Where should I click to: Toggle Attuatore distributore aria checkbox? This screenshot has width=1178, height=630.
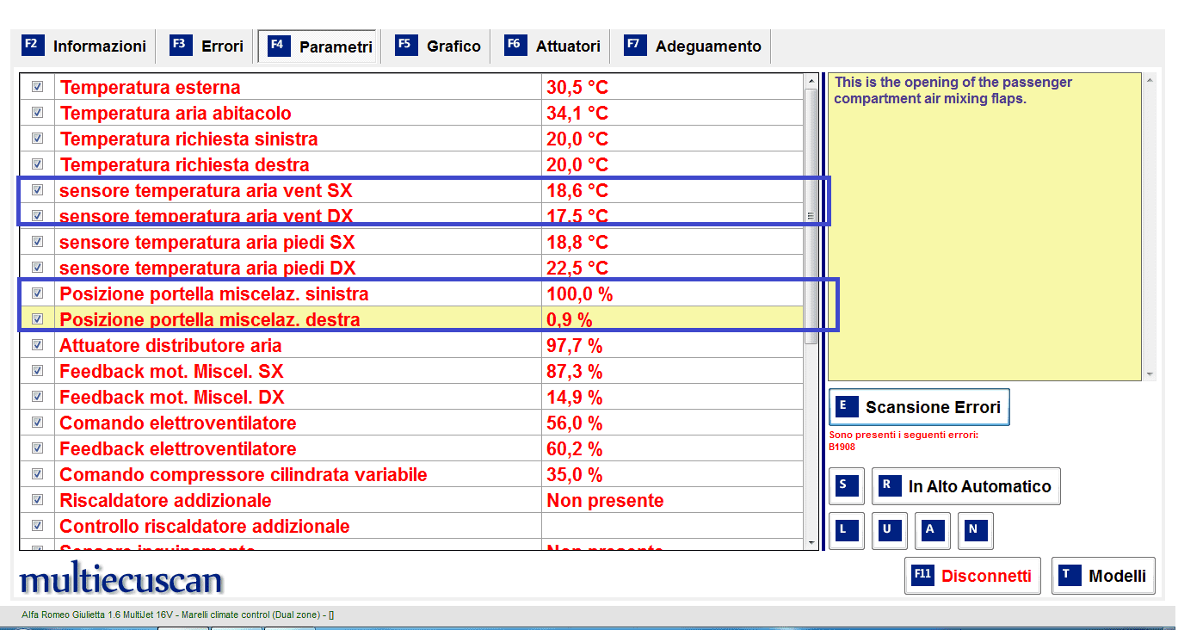[x=37, y=345]
